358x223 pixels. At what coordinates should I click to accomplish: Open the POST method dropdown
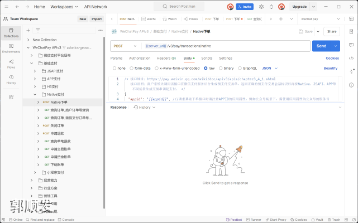(x=125, y=46)
